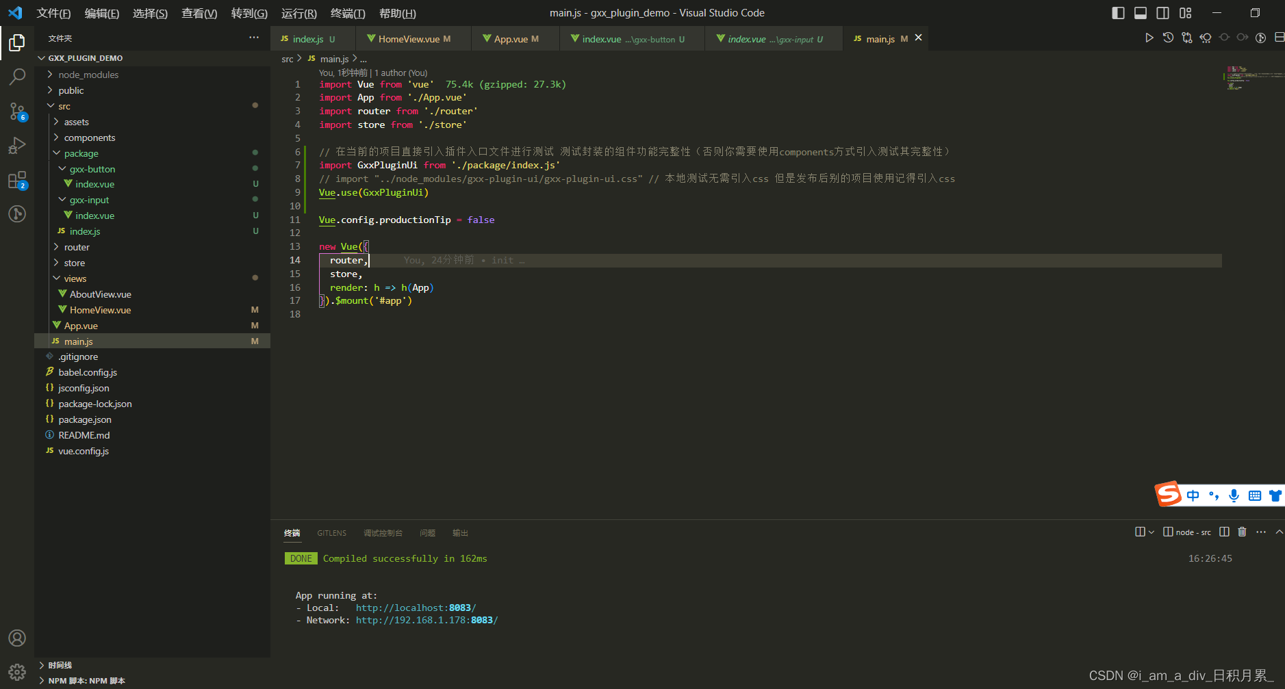Open the 运行(R) menu

click(x=299, y=13)
